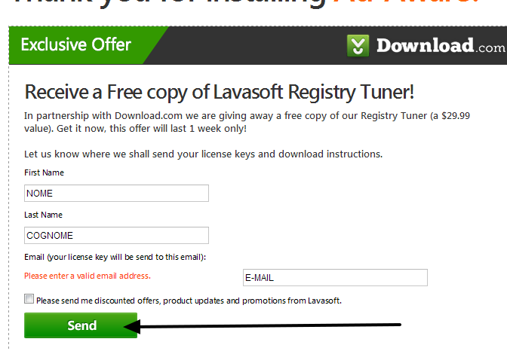Click the green Download.com arrow icon
Image resolution: width=507 pixels, height=351 pixels.
pyautogui.click(x=358, y=45)
